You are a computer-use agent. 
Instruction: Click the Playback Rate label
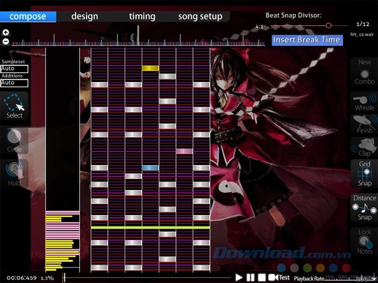tap(309, 279)
